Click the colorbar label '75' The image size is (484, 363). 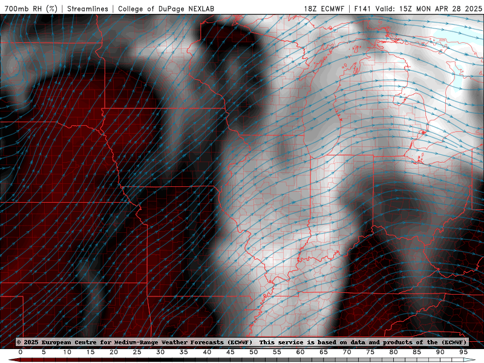coord(370,352)
